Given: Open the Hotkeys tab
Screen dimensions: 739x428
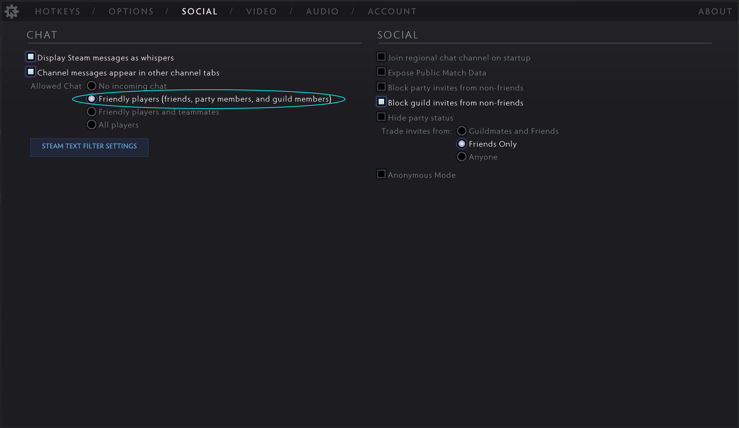Looking at the screenshot, I should click(58, 12).
